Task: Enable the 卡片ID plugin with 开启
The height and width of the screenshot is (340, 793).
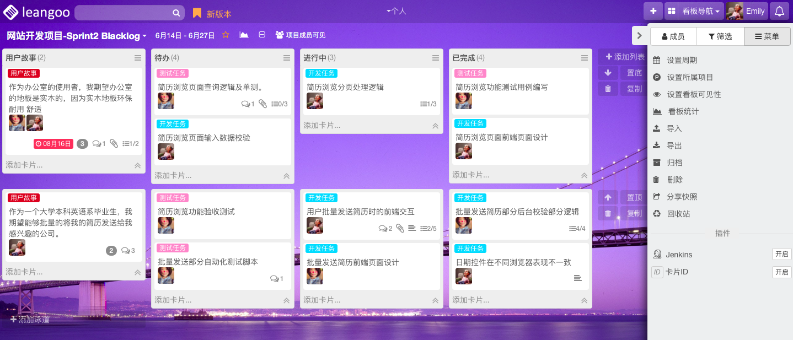Action: [781, 272]
